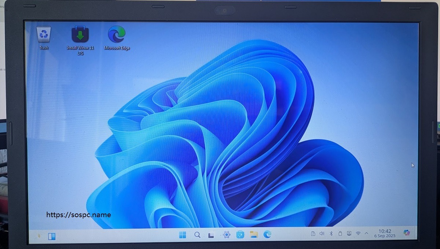Open the task view icon in taskbar

(x=211, y=235)
